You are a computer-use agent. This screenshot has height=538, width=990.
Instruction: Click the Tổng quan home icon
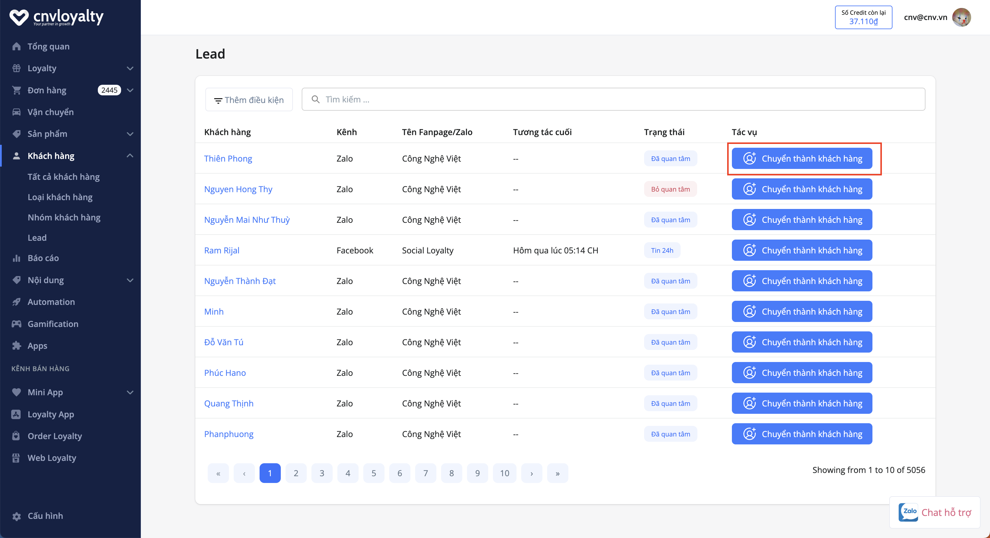click(16, 47)
